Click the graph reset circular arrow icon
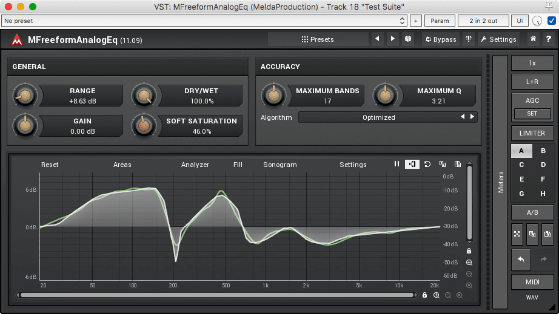This screenshot has width=559, height=314. [427, 164]
